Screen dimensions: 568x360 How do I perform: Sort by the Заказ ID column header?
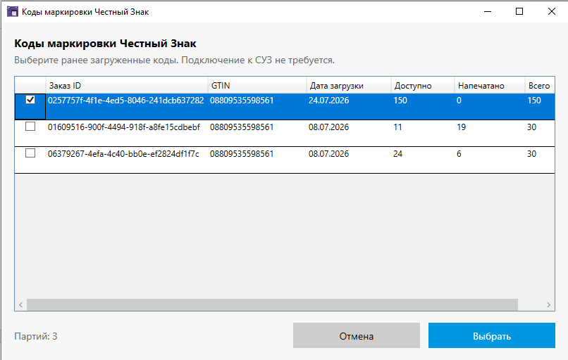click(x=127, y=86)
